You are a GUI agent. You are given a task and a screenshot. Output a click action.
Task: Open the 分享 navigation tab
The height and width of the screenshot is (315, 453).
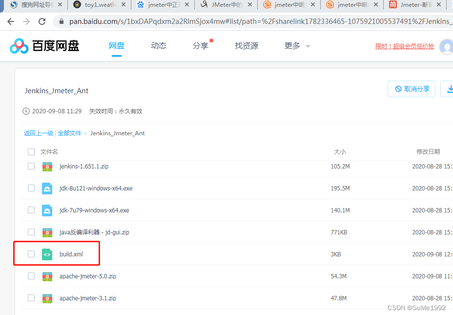pos(201,45)
